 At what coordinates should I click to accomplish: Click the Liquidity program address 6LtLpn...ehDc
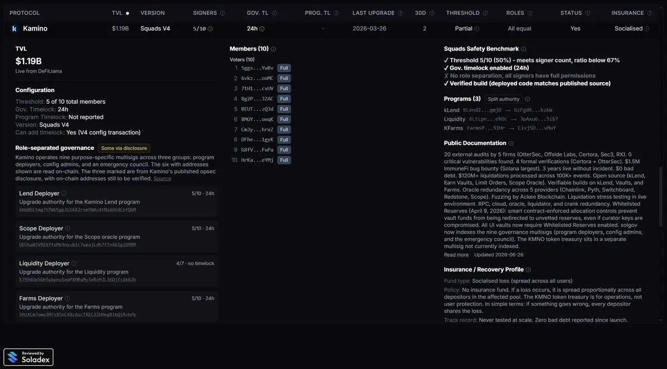pos(487,119)
